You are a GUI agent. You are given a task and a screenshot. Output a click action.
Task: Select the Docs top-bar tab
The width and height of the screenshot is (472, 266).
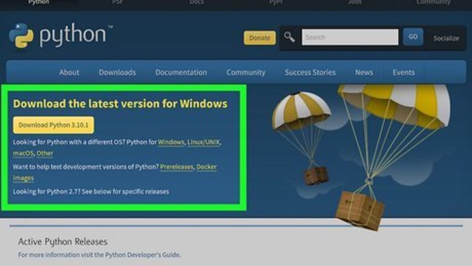tap(197, 2)
